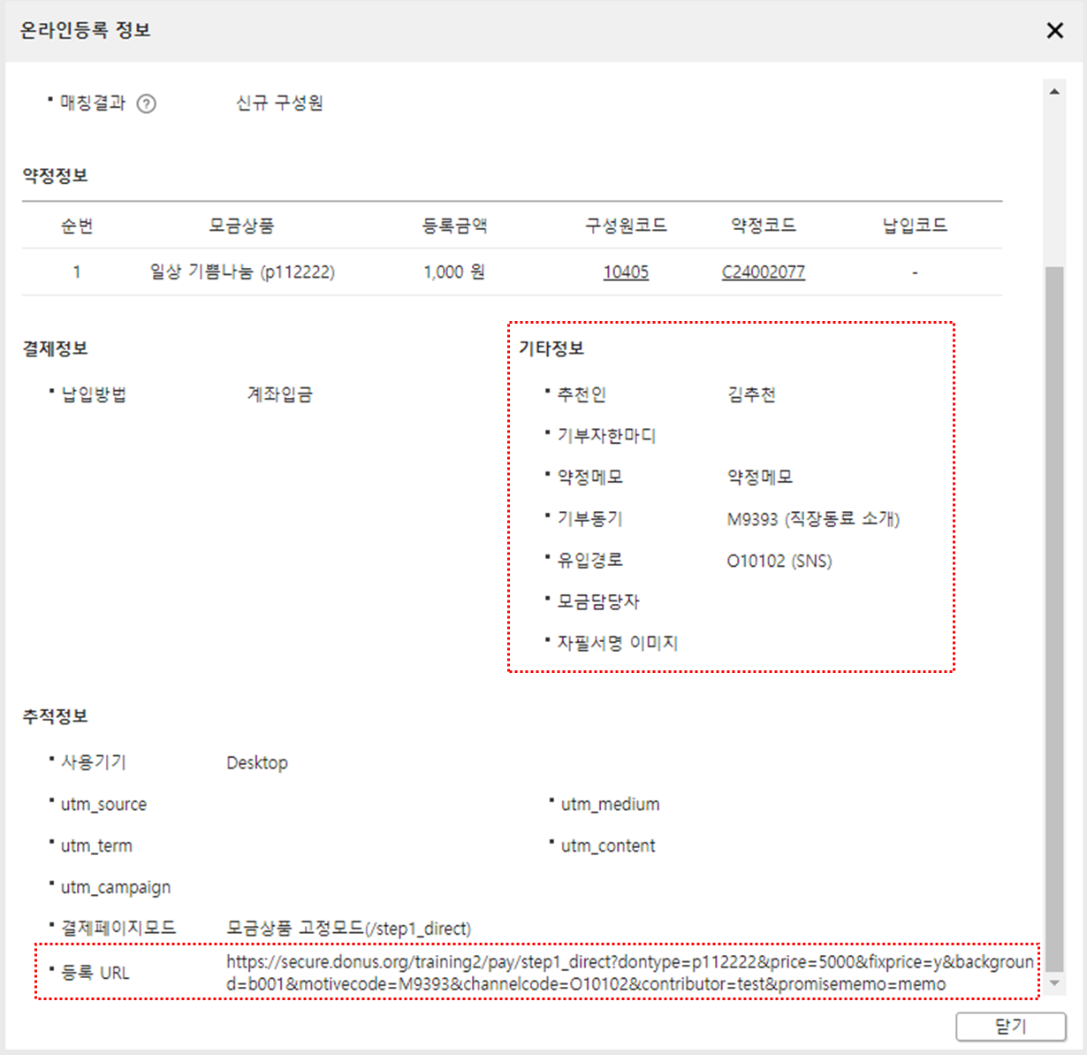The height and width of the screenshot is (1055, 1087).
Task: Close the 온라인등록 정보 dialog with X
Action: pyautogui.click(x=1054, y=31)
